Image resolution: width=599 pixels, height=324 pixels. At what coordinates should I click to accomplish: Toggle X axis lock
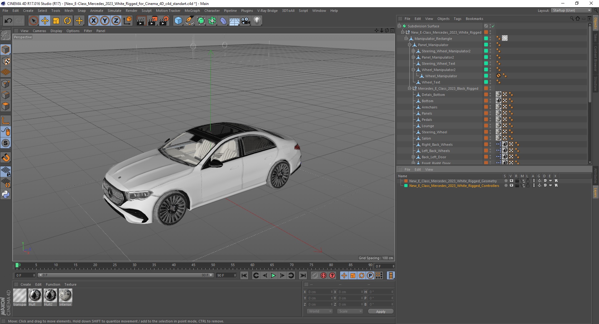[93, 21]
